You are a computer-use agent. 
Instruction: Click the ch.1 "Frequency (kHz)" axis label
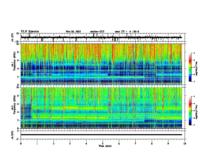click(14, 61)
